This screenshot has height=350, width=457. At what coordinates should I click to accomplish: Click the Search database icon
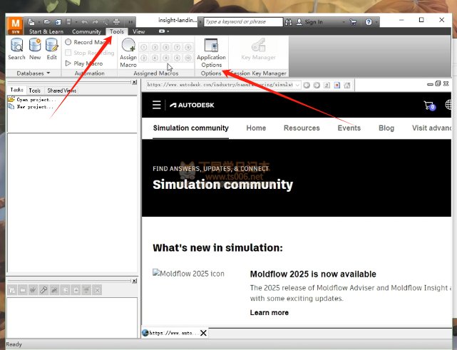[x=16, y=48]
